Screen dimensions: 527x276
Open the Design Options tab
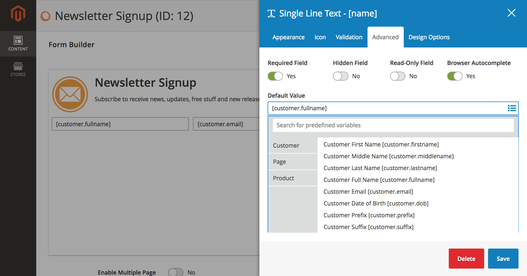click(x=429, y=37)
